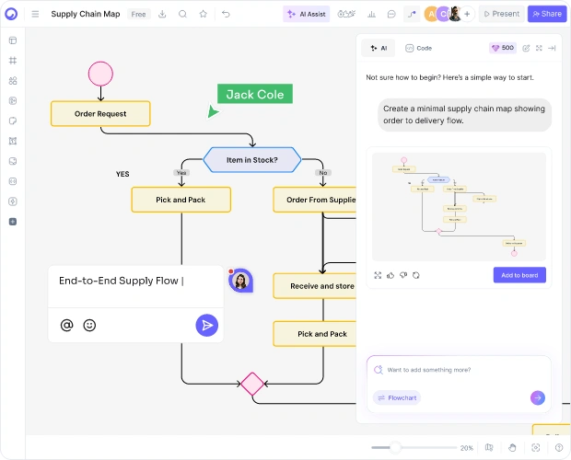Select the Order Request box
The image size is (571, 460).
pyautogui.click(x=100, y=114)
